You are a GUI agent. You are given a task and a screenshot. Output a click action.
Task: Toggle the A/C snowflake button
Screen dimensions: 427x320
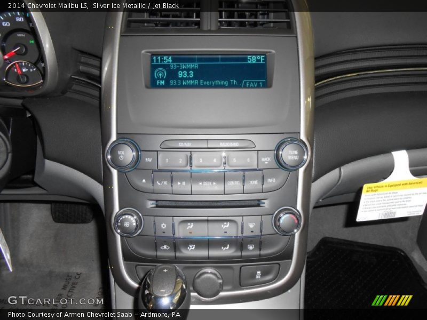[x=163, y=226]
